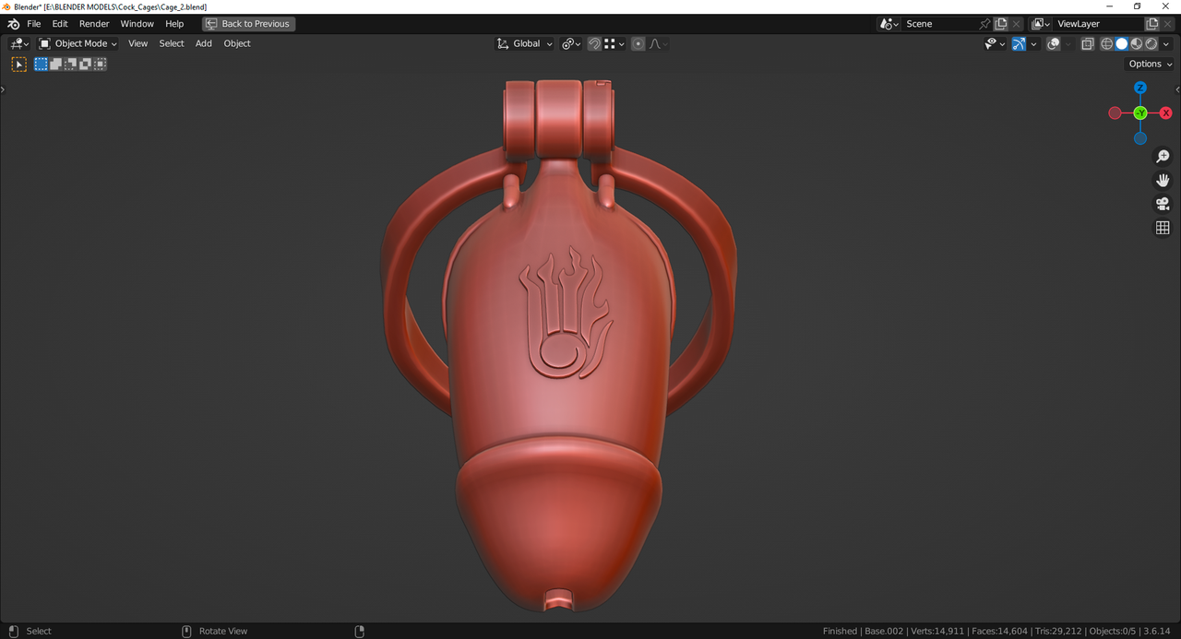Toggle X-ray mode
This screenshot has width=1181, height=639.
[1087, 43]
